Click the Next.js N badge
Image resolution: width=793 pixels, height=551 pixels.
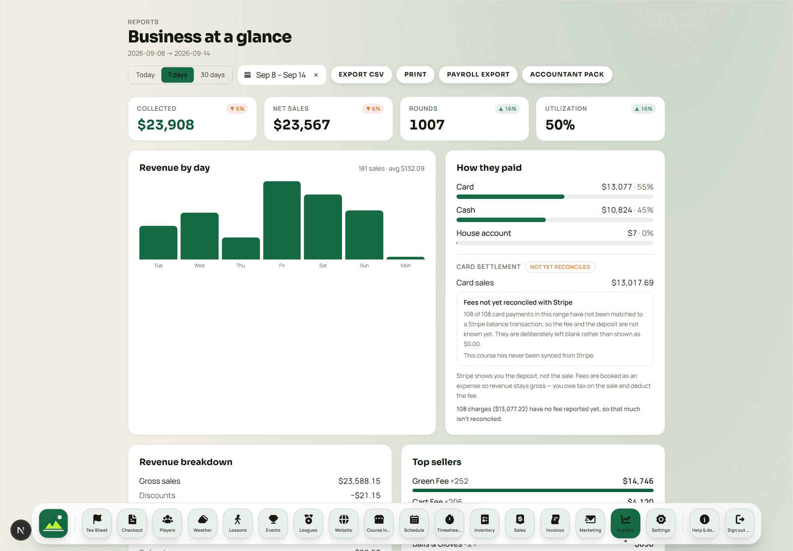point(21,530)
